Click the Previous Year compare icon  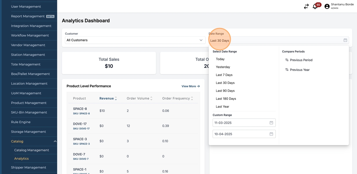click(287, 70)
